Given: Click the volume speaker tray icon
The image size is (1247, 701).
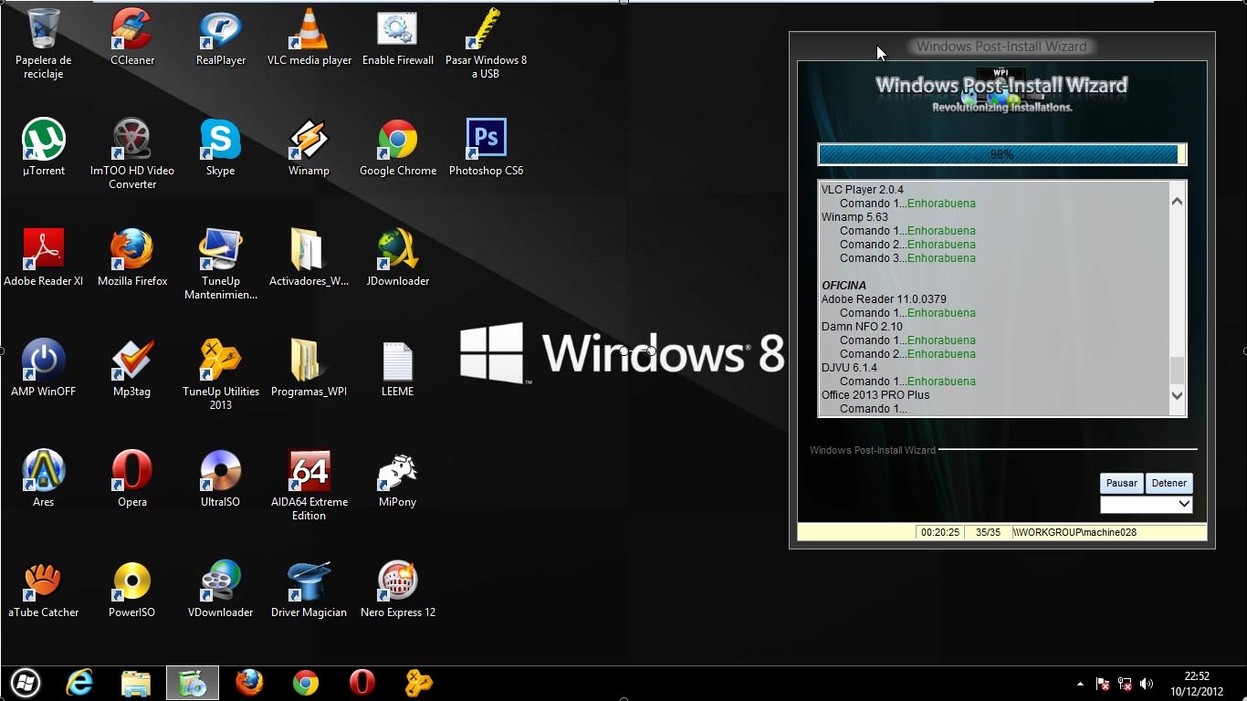Looking at the screenshot, I should coord(1147,684).
